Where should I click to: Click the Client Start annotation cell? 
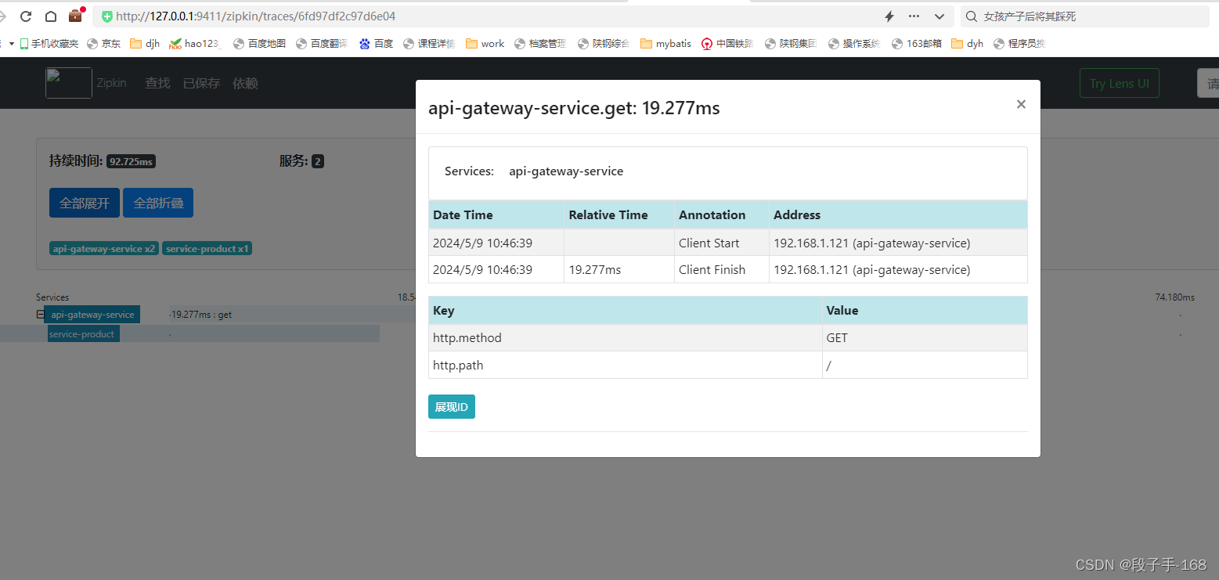722,243
